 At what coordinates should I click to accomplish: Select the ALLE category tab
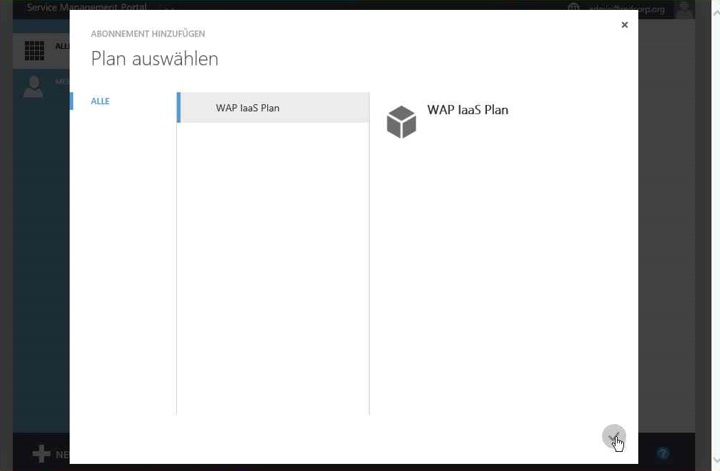point(100,101)
